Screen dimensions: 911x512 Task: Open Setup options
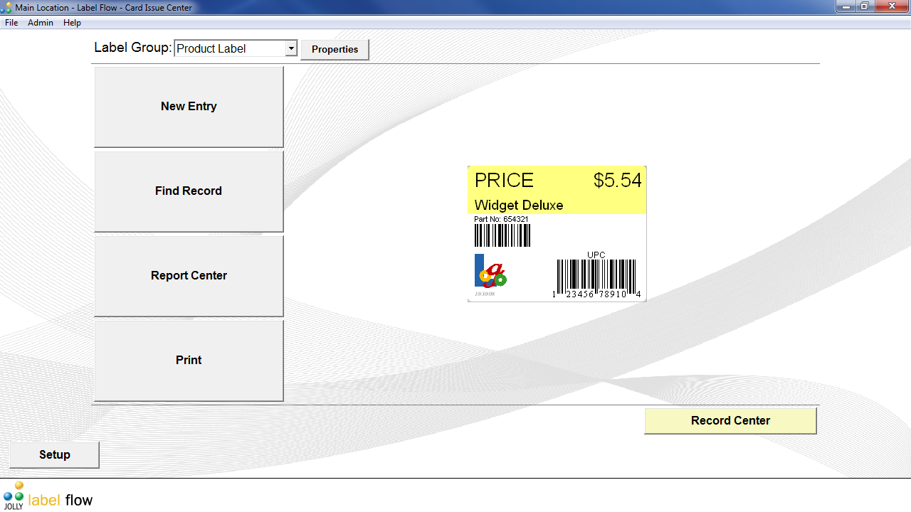(x=54, y=454)
